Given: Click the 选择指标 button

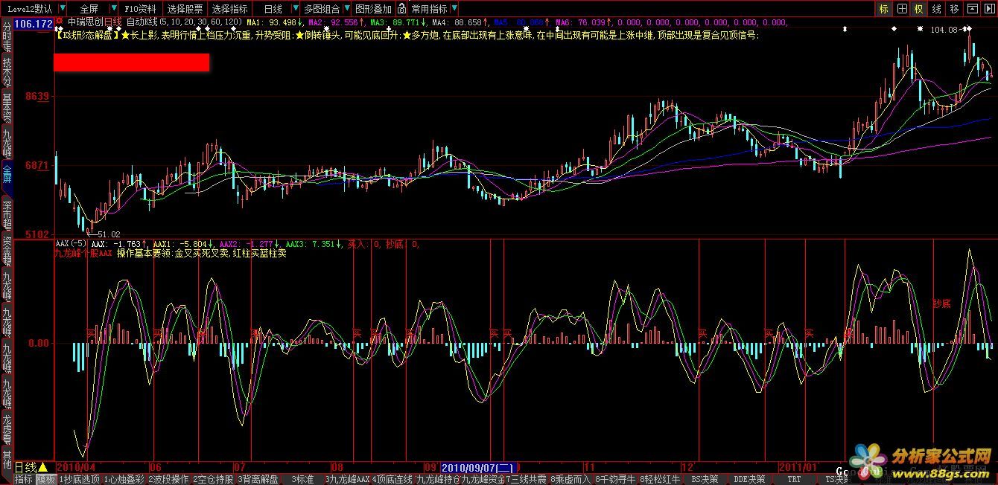Looking at the screenshot, I should tap(229, 9).
